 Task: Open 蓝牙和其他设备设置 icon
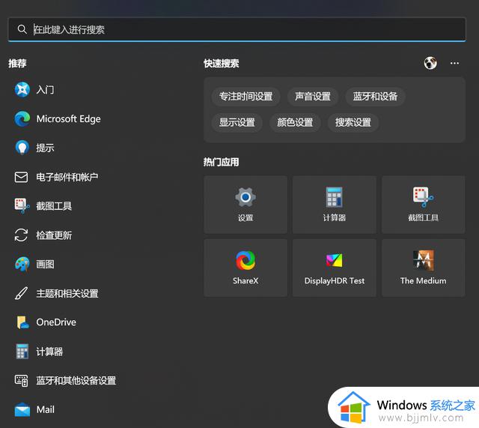pyautogui.click(x=22, y=380)
